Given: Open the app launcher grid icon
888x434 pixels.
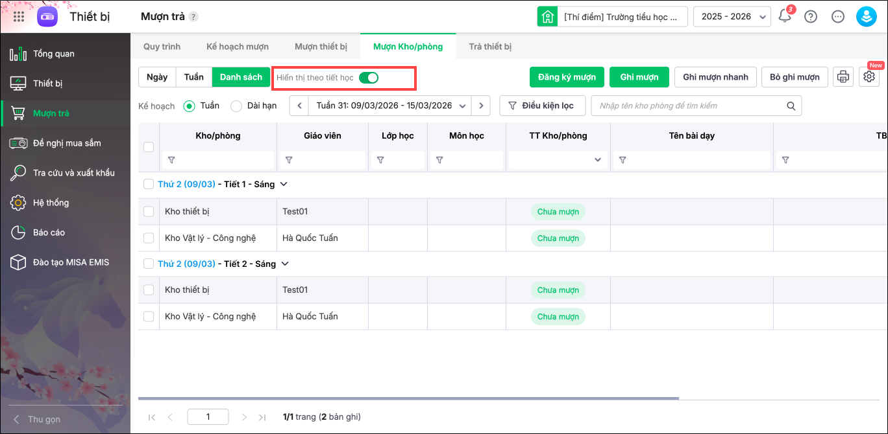Looking at the screenshot, I should click(19, 17).
